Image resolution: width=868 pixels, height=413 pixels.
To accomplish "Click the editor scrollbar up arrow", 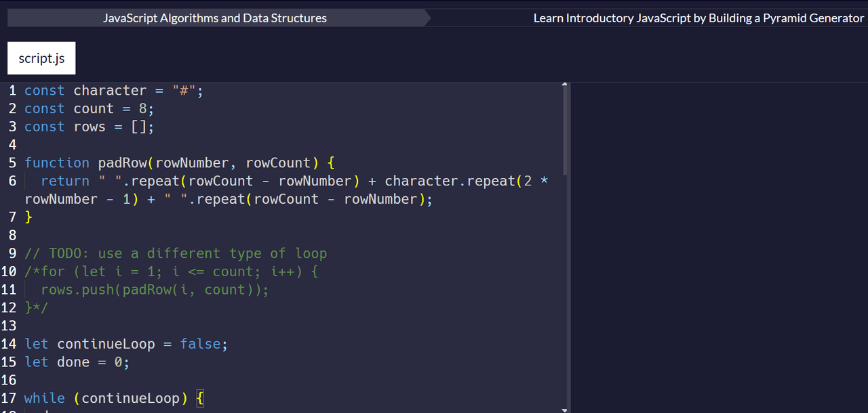I will click(x=564, y=85).
